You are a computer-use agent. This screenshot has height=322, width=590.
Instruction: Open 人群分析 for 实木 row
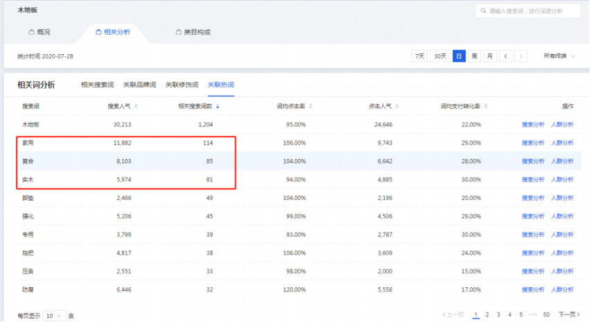coord(562,180)
